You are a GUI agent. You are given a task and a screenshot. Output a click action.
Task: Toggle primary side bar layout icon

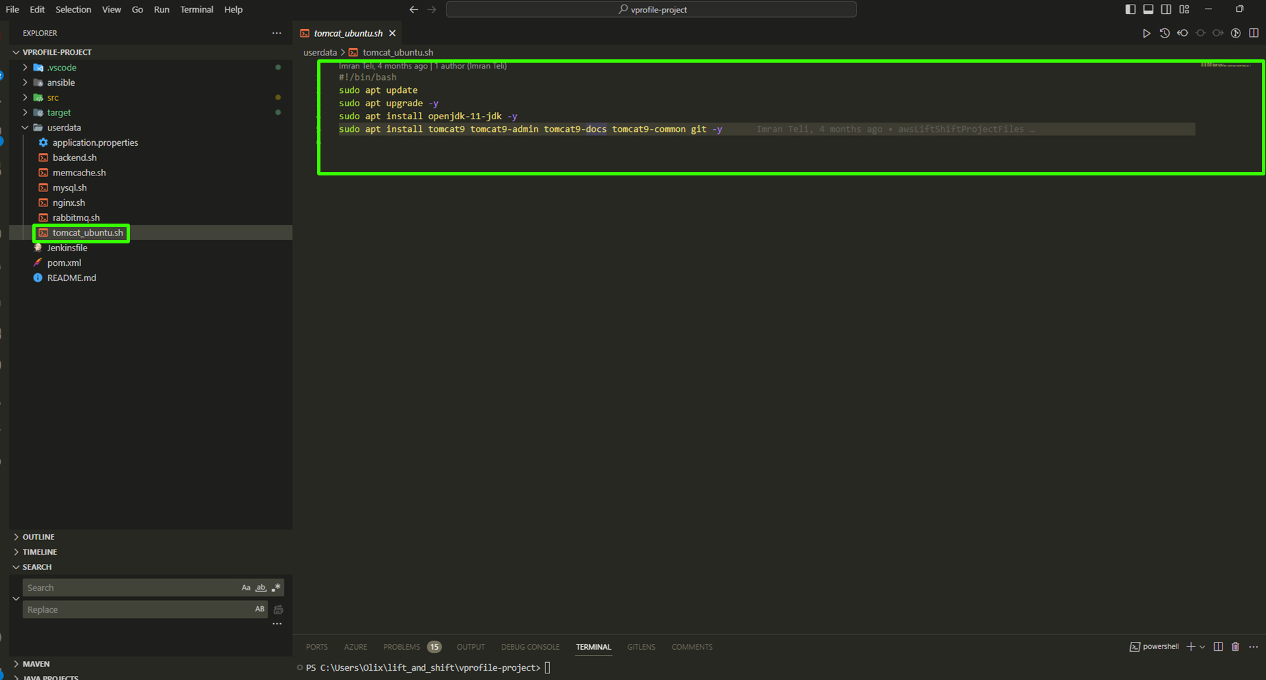[1130, 9]
